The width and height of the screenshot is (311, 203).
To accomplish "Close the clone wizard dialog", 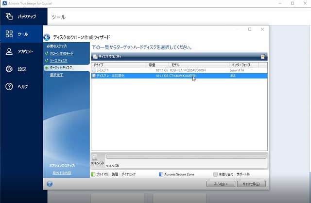I will coord(262,29).
